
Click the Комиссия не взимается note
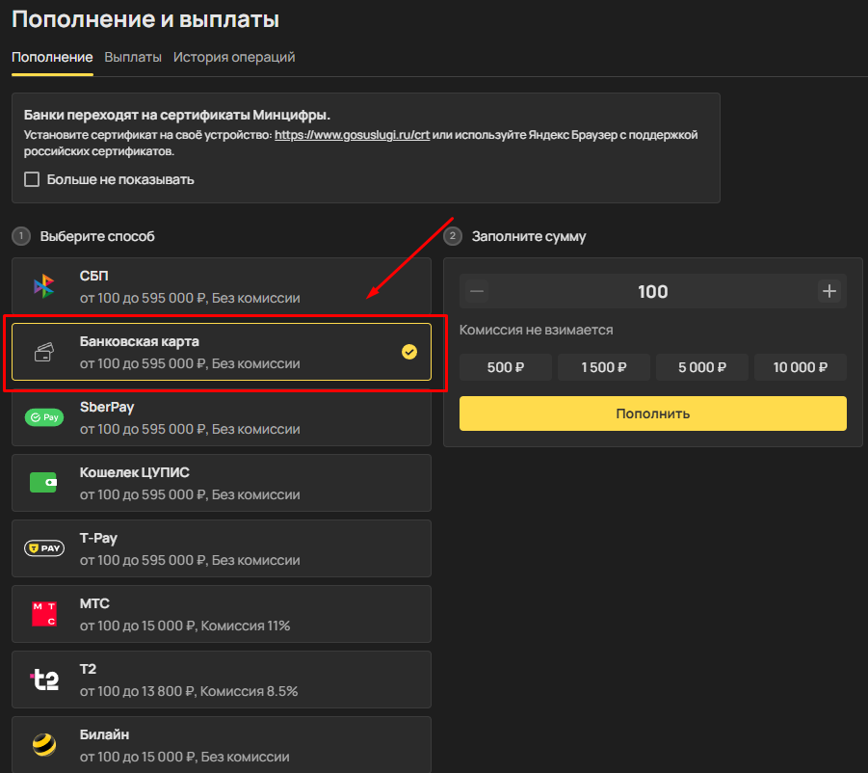536,330
